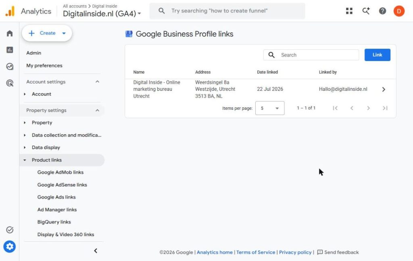Click the Digital Inside - Online marketing bureau name
Viewport: 413px width, 261px height.
click(x=157, y=89)
